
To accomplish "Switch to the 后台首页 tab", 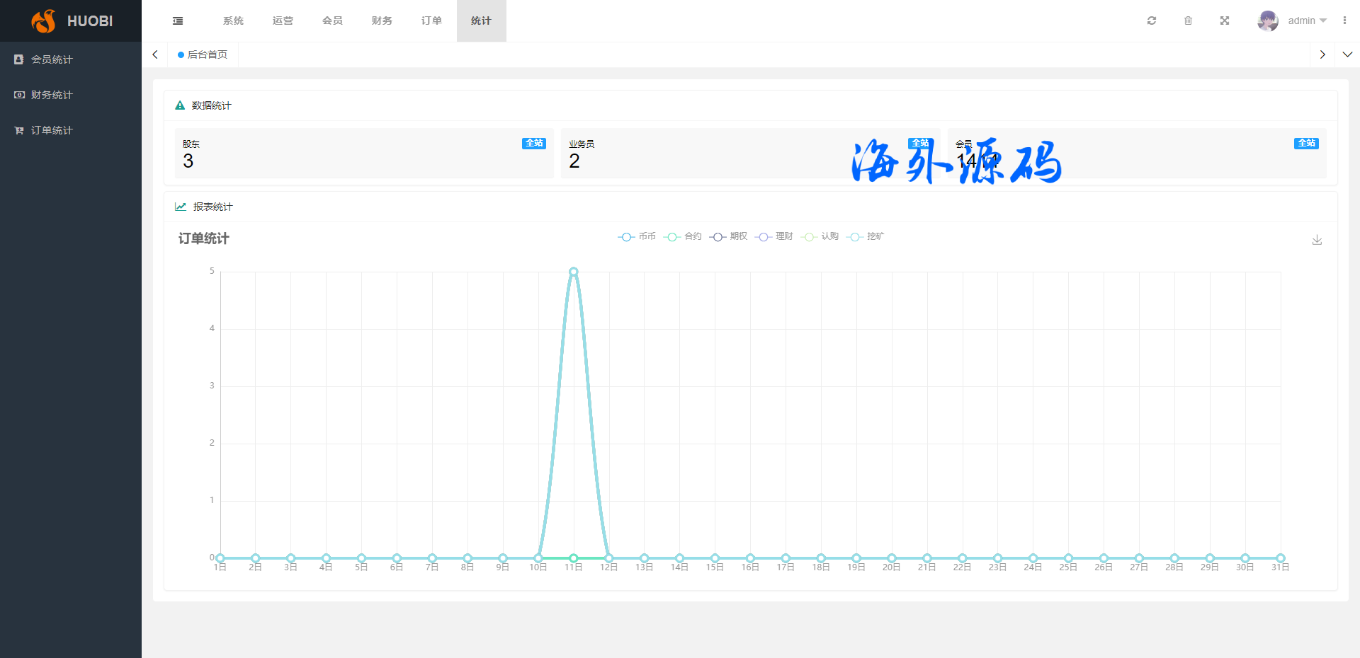I will 203,54.
